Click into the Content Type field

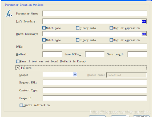click(x=95, y=90)
